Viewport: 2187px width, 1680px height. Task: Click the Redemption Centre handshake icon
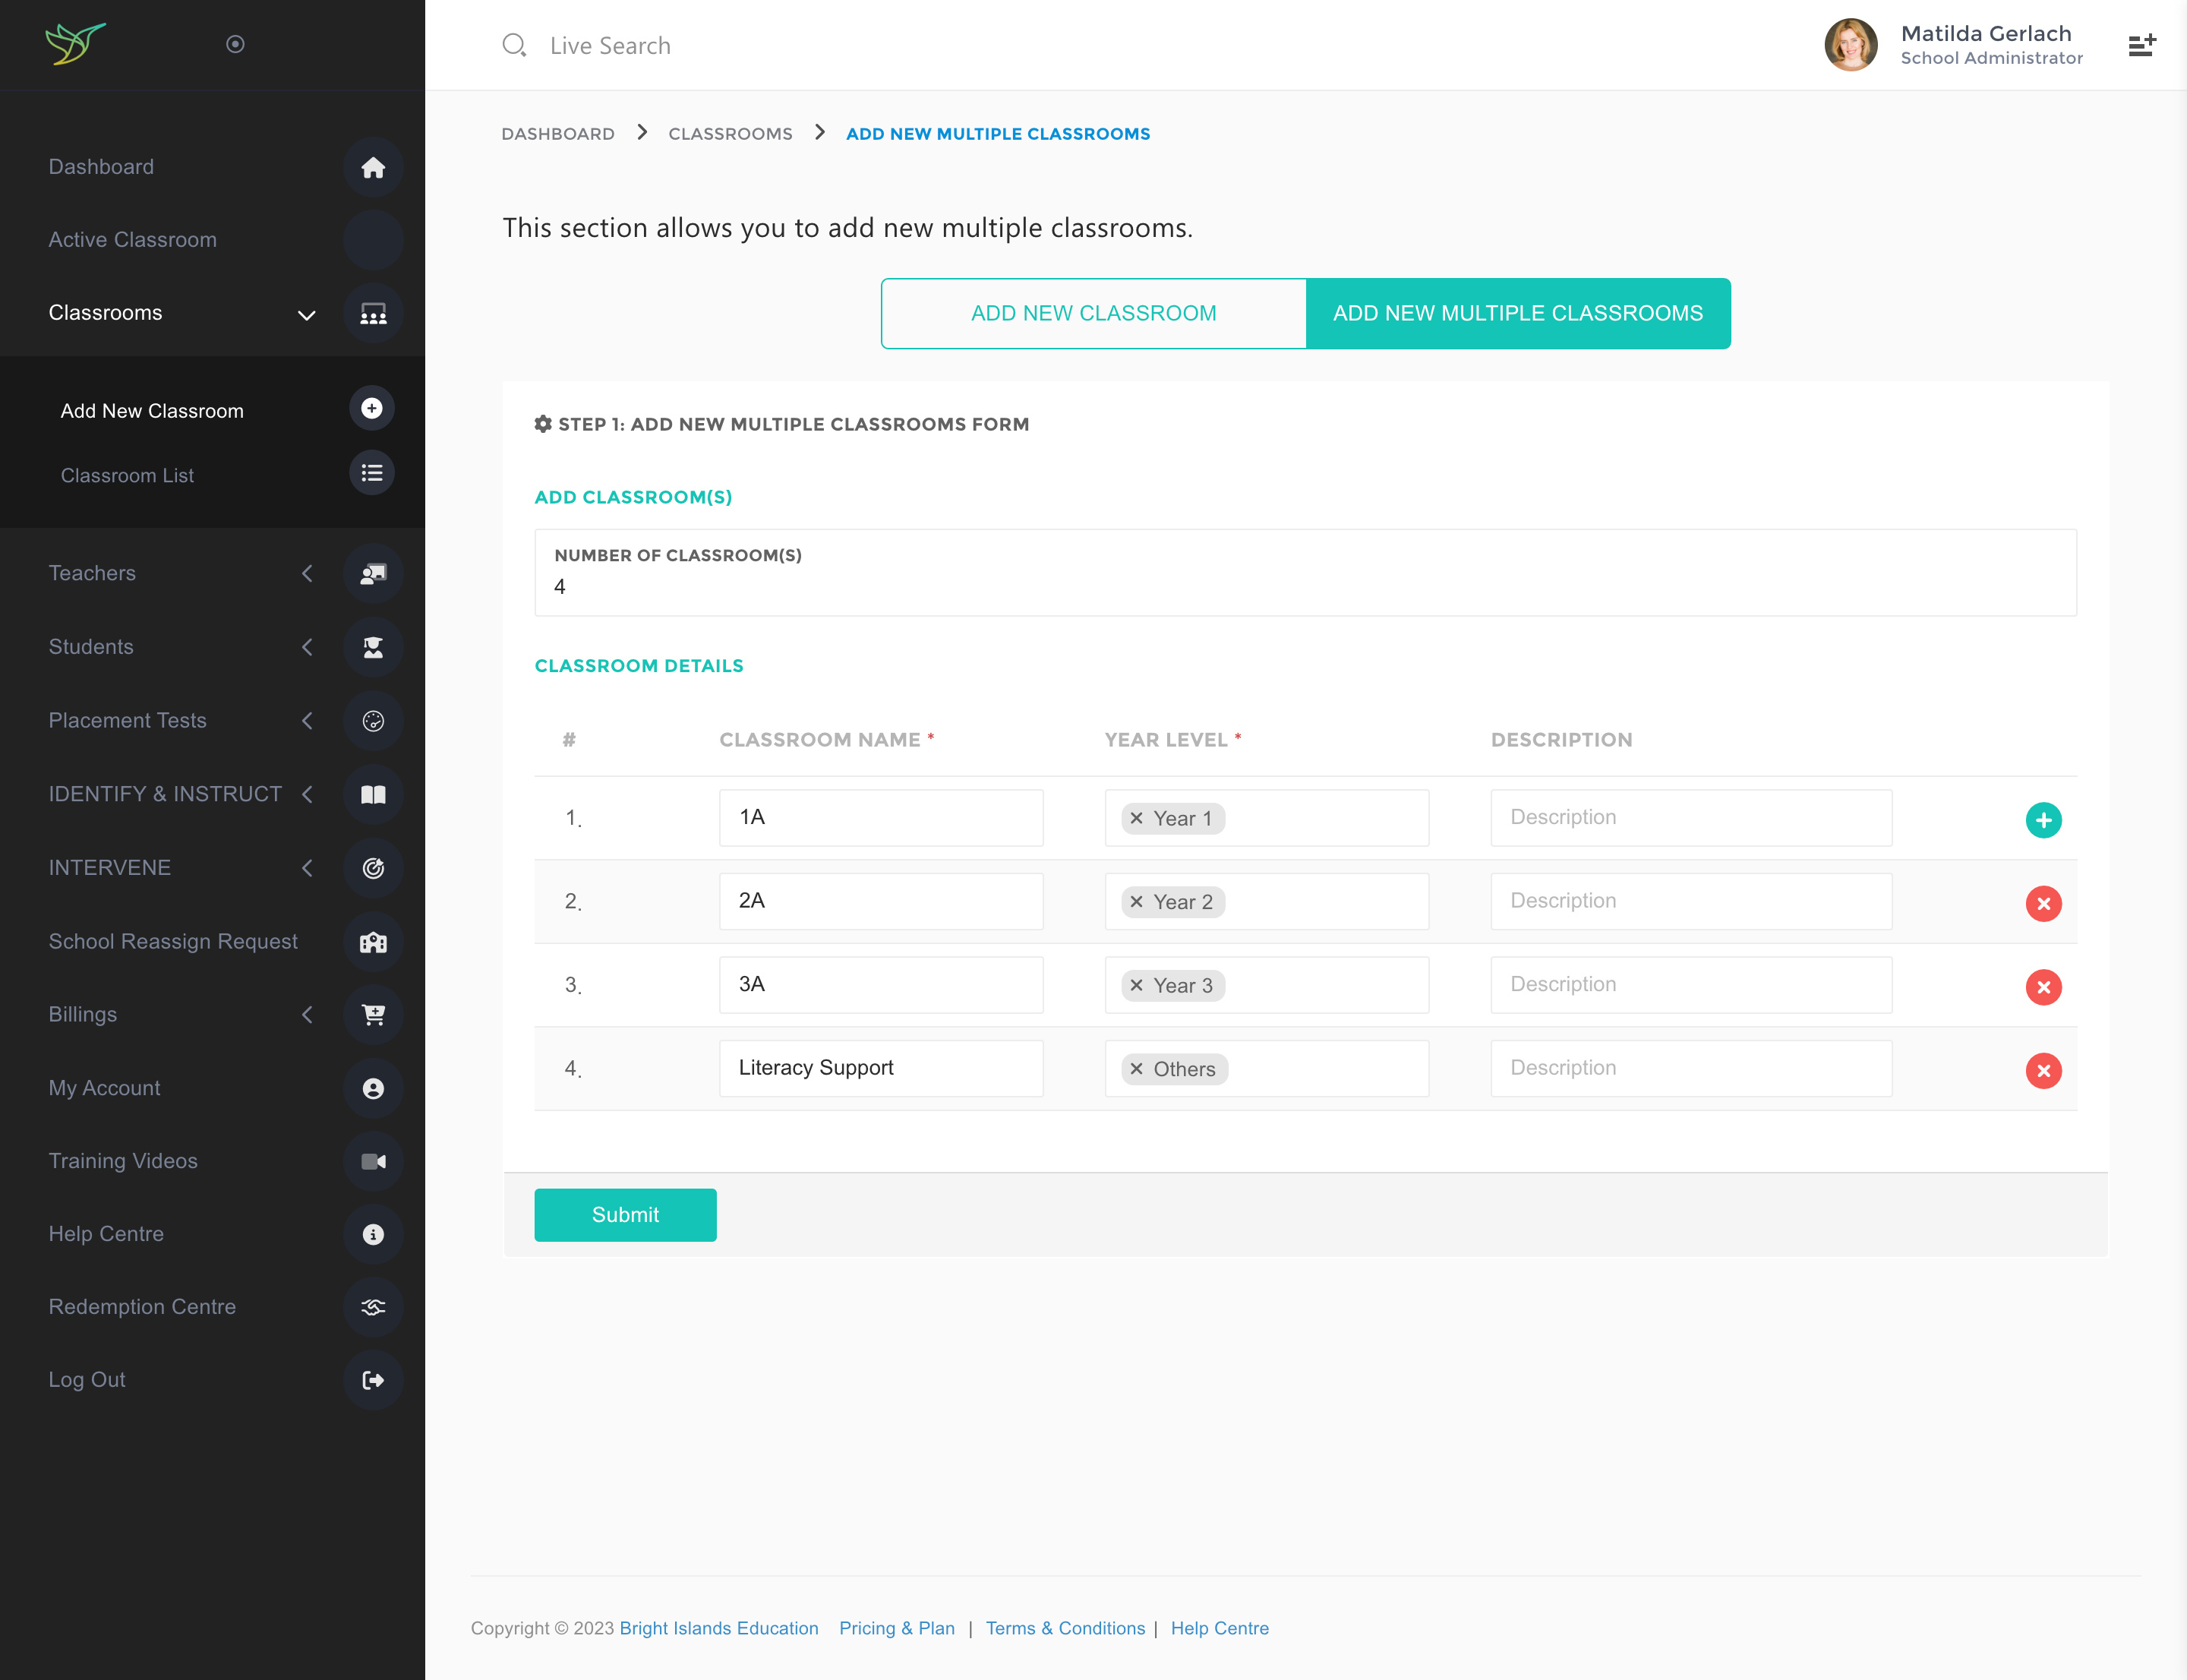pyautogui.click(x=373, y=1307)
